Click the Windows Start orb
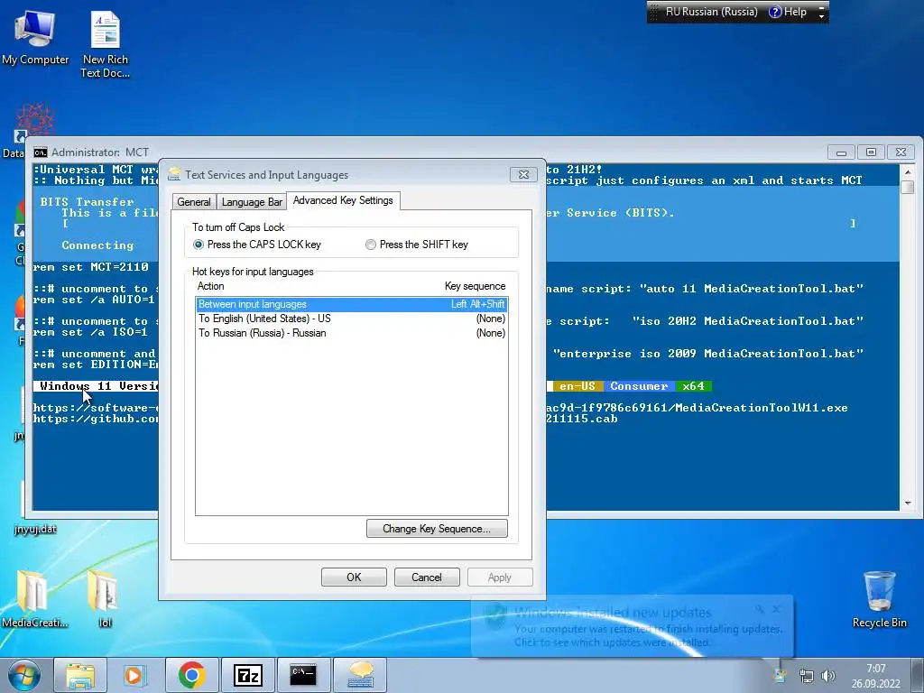This screenshot has width=924, height=693. pos(23,675)
